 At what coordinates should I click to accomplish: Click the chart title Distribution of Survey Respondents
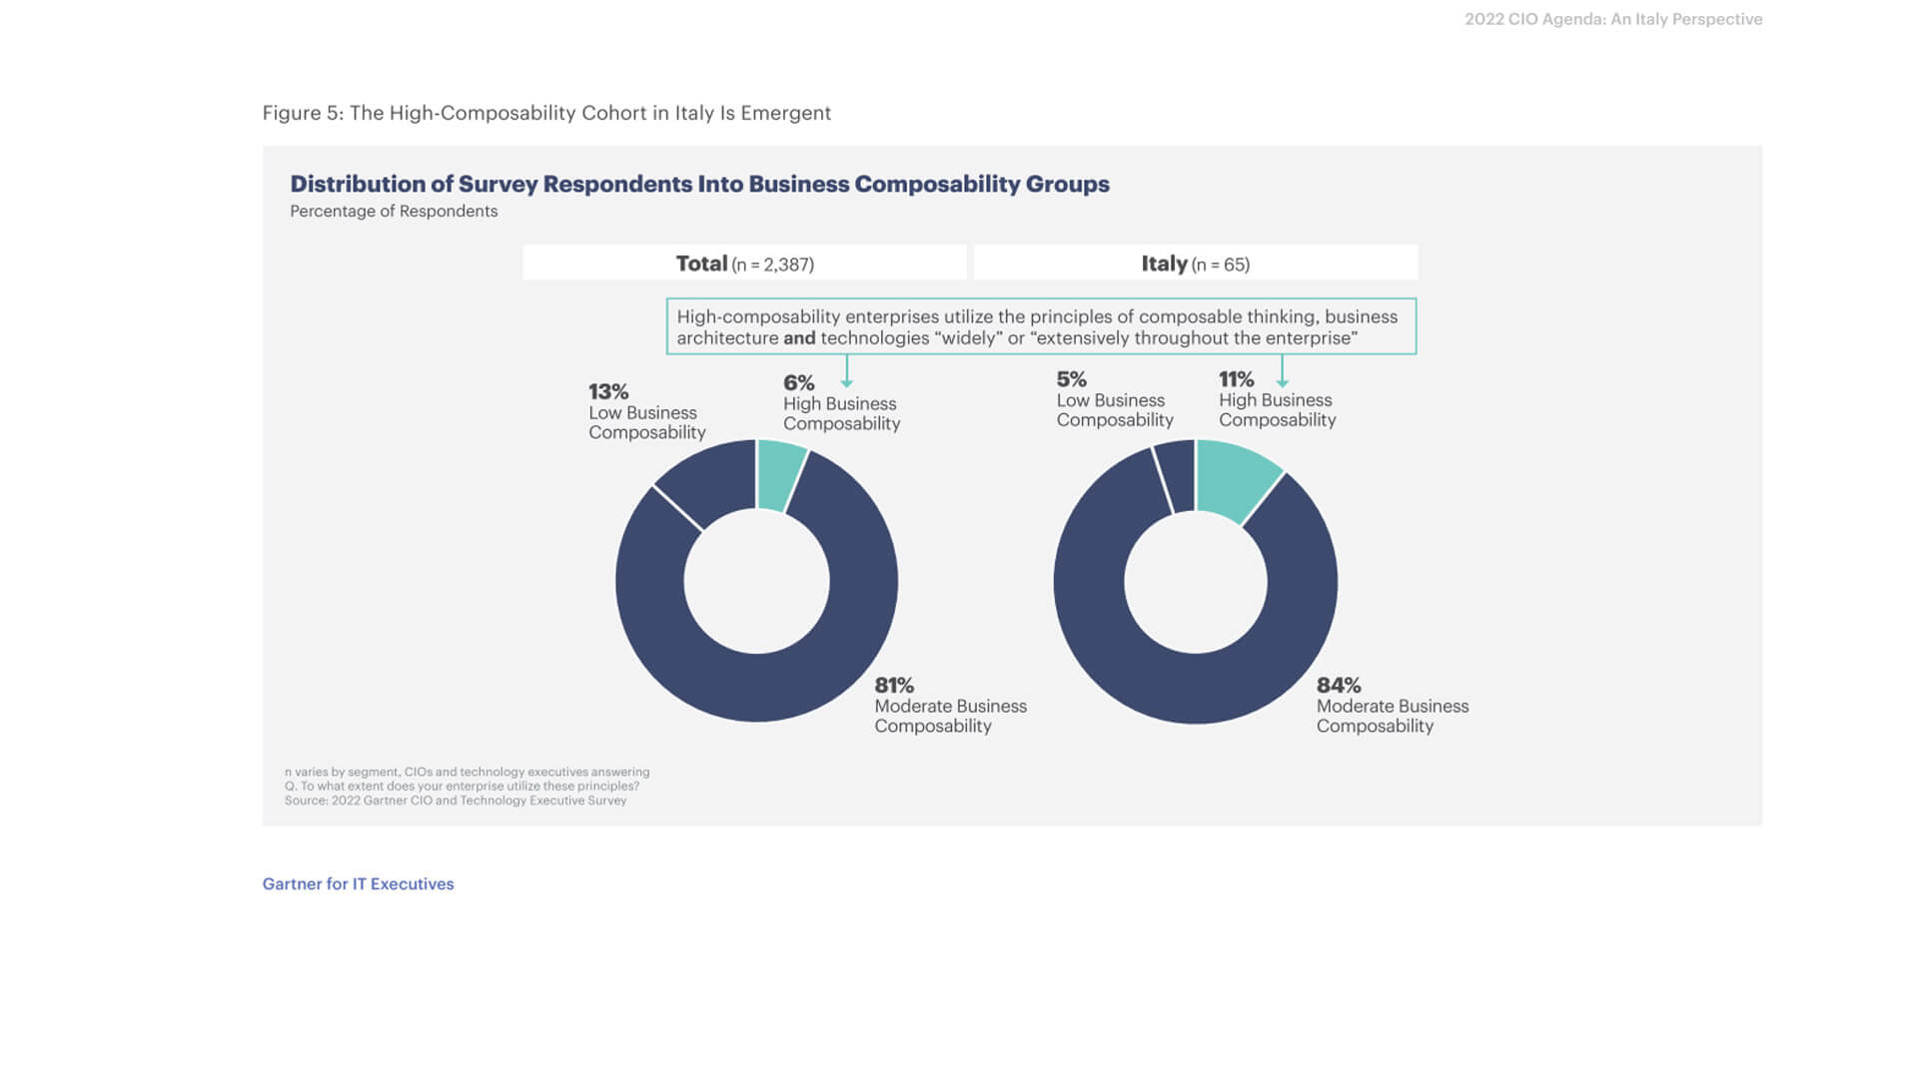(699, 185)
